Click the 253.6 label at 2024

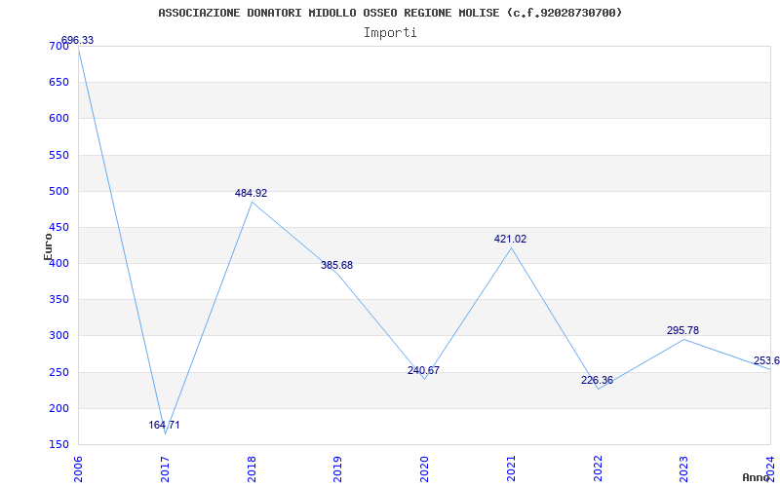coord(766,360)
